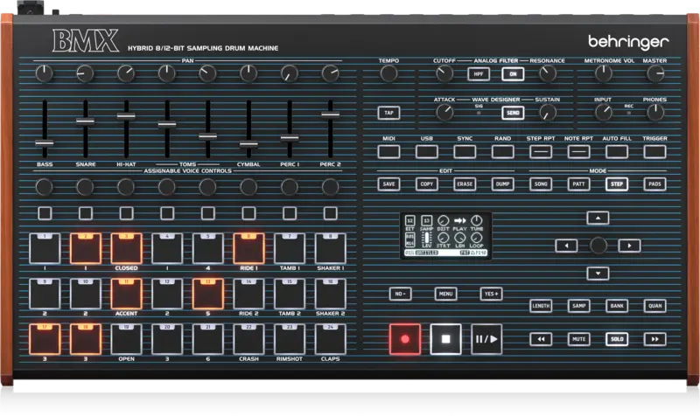
Task: Click the LENGTH button
Action: pos(541,306)
